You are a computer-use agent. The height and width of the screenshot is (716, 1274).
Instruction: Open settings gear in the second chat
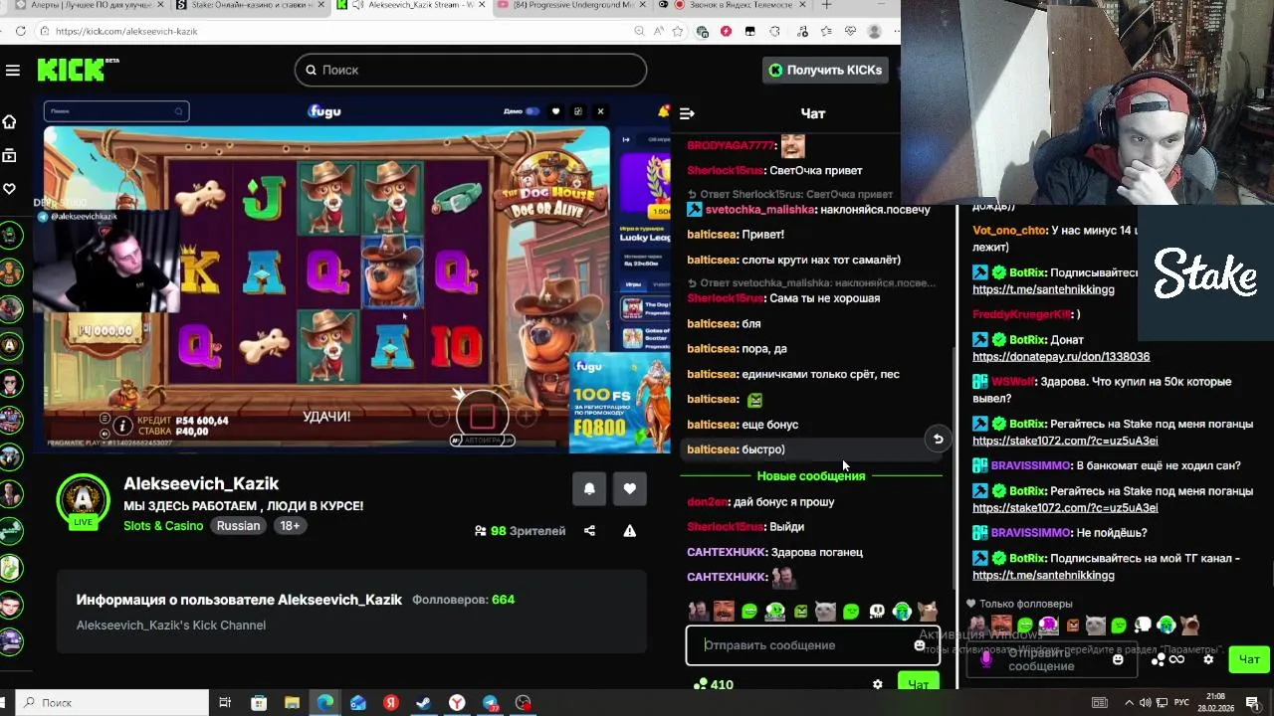pyautogui.click(x=1208, y=659)
